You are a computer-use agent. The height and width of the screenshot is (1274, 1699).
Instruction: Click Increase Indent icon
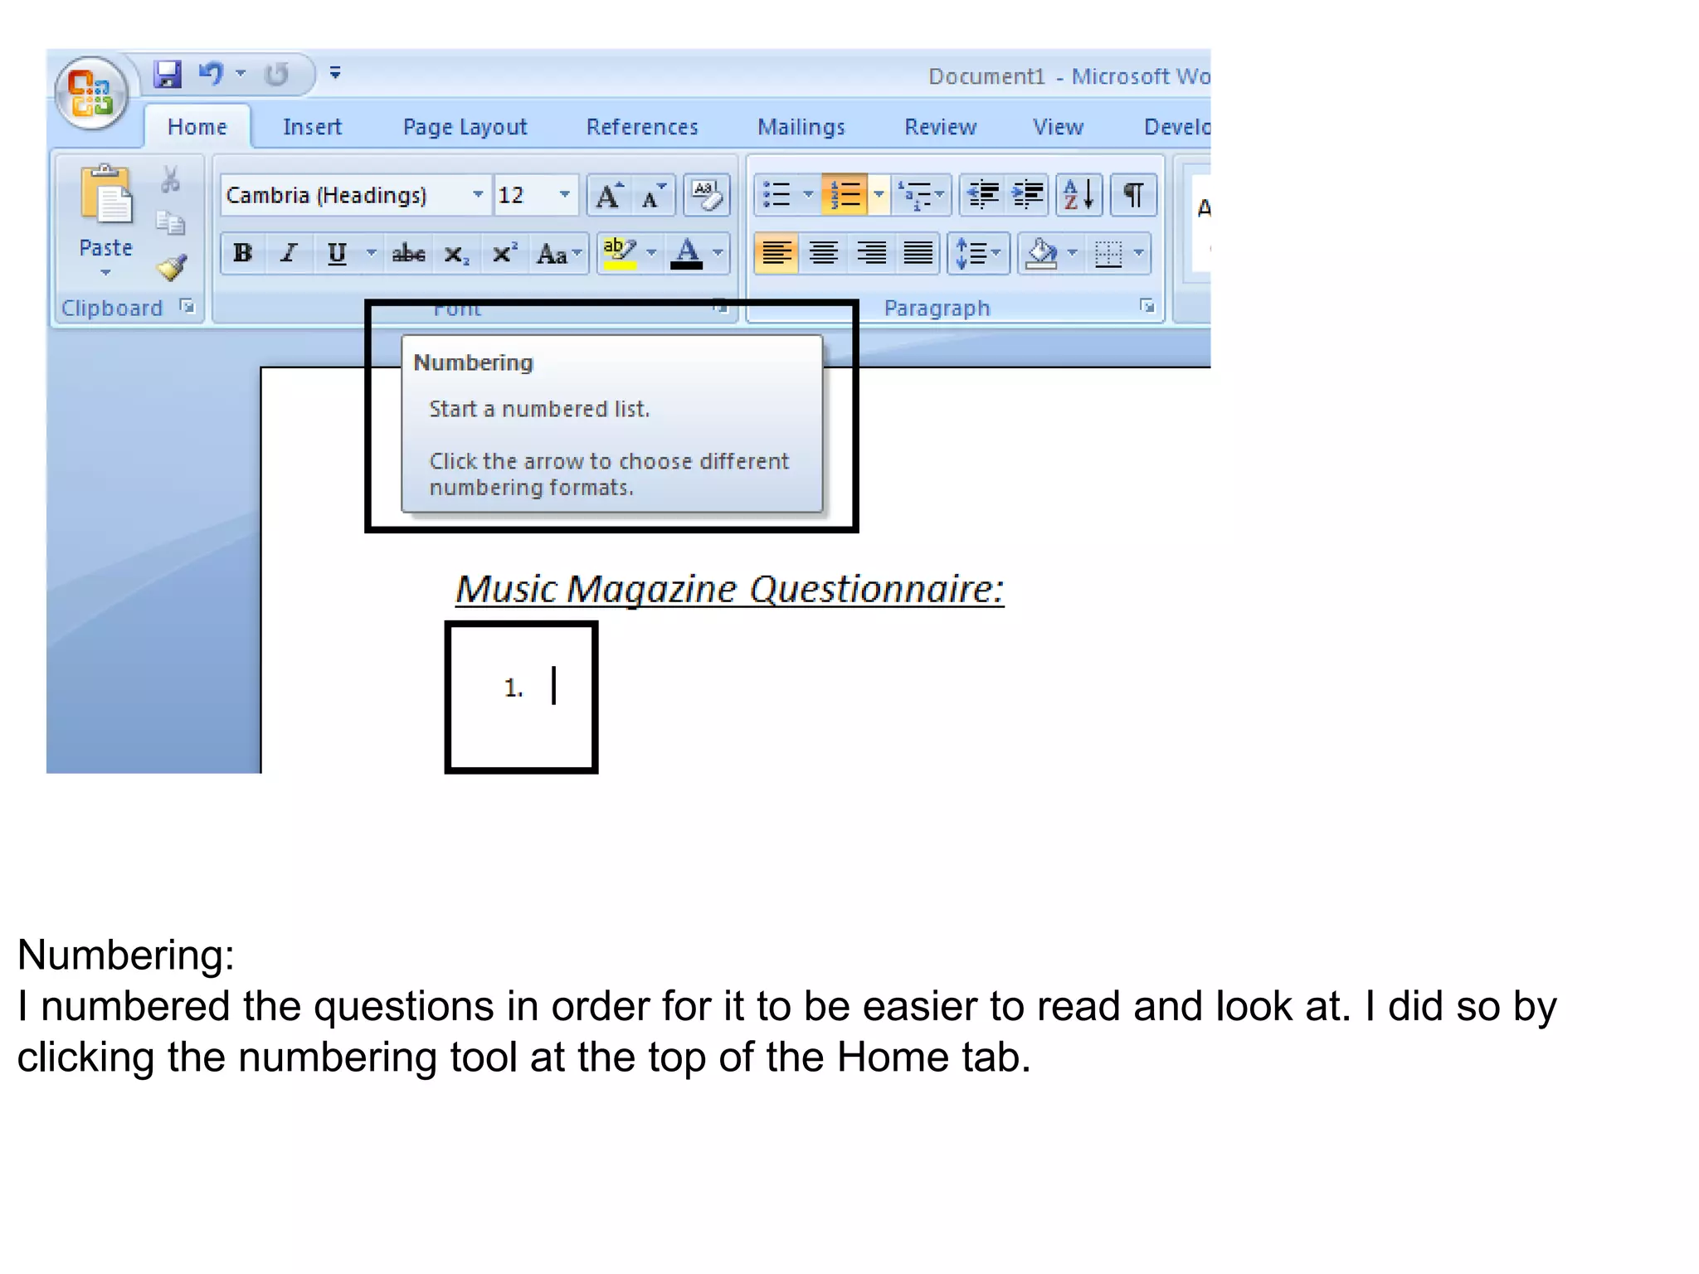click(x=1027, y=195)
